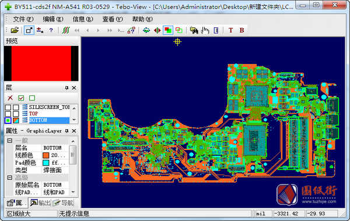Pin the layer panel
The height and width of the screenshot is (221, 350).
(66, 88)
